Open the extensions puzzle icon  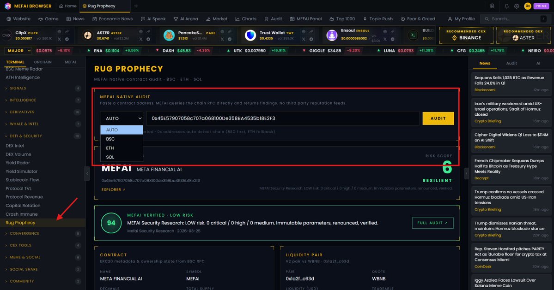(x=492, y=6)
